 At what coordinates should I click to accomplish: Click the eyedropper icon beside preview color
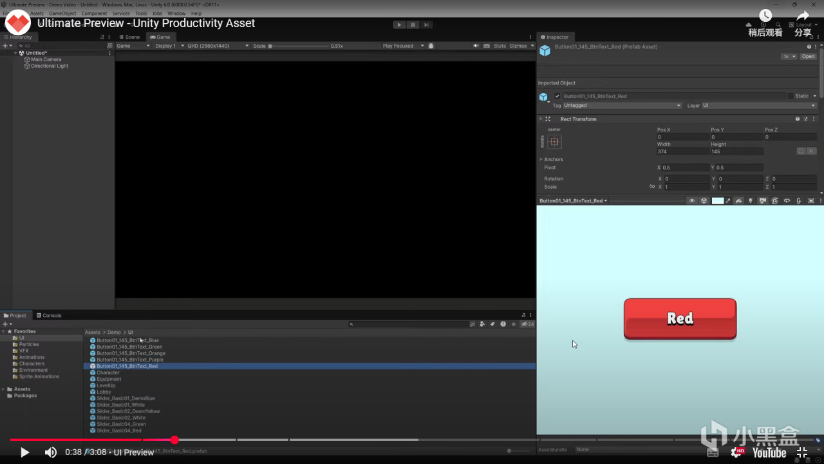coord(729,201)
